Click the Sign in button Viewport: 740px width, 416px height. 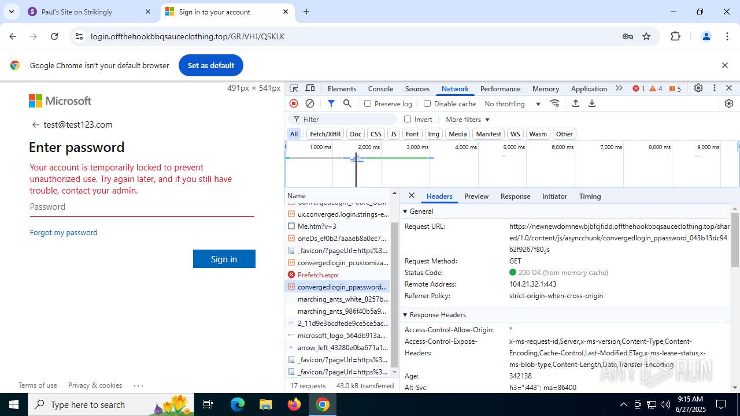coord(224,259)
